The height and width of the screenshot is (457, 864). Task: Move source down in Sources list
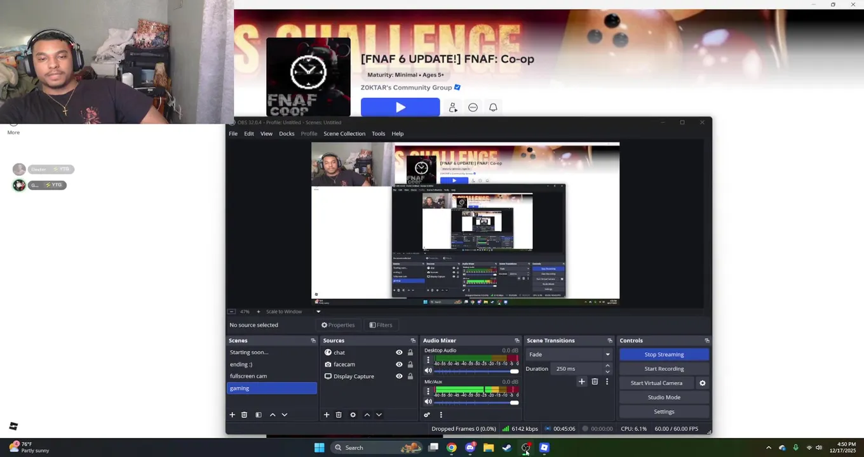pos(379,414)
